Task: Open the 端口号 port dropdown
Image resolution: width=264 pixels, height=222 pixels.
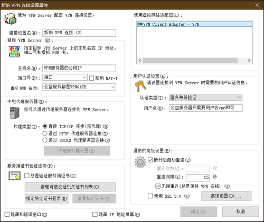Action: 84,77
